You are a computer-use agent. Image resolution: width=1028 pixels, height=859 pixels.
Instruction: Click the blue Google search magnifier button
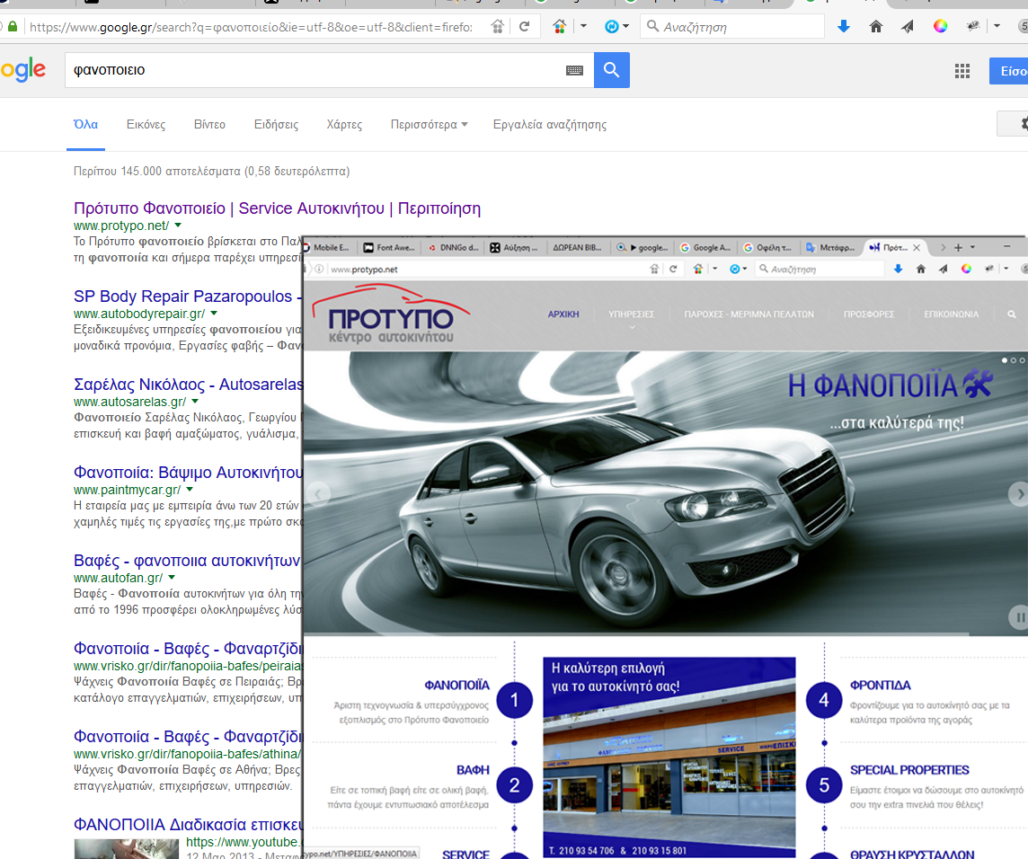611,70
